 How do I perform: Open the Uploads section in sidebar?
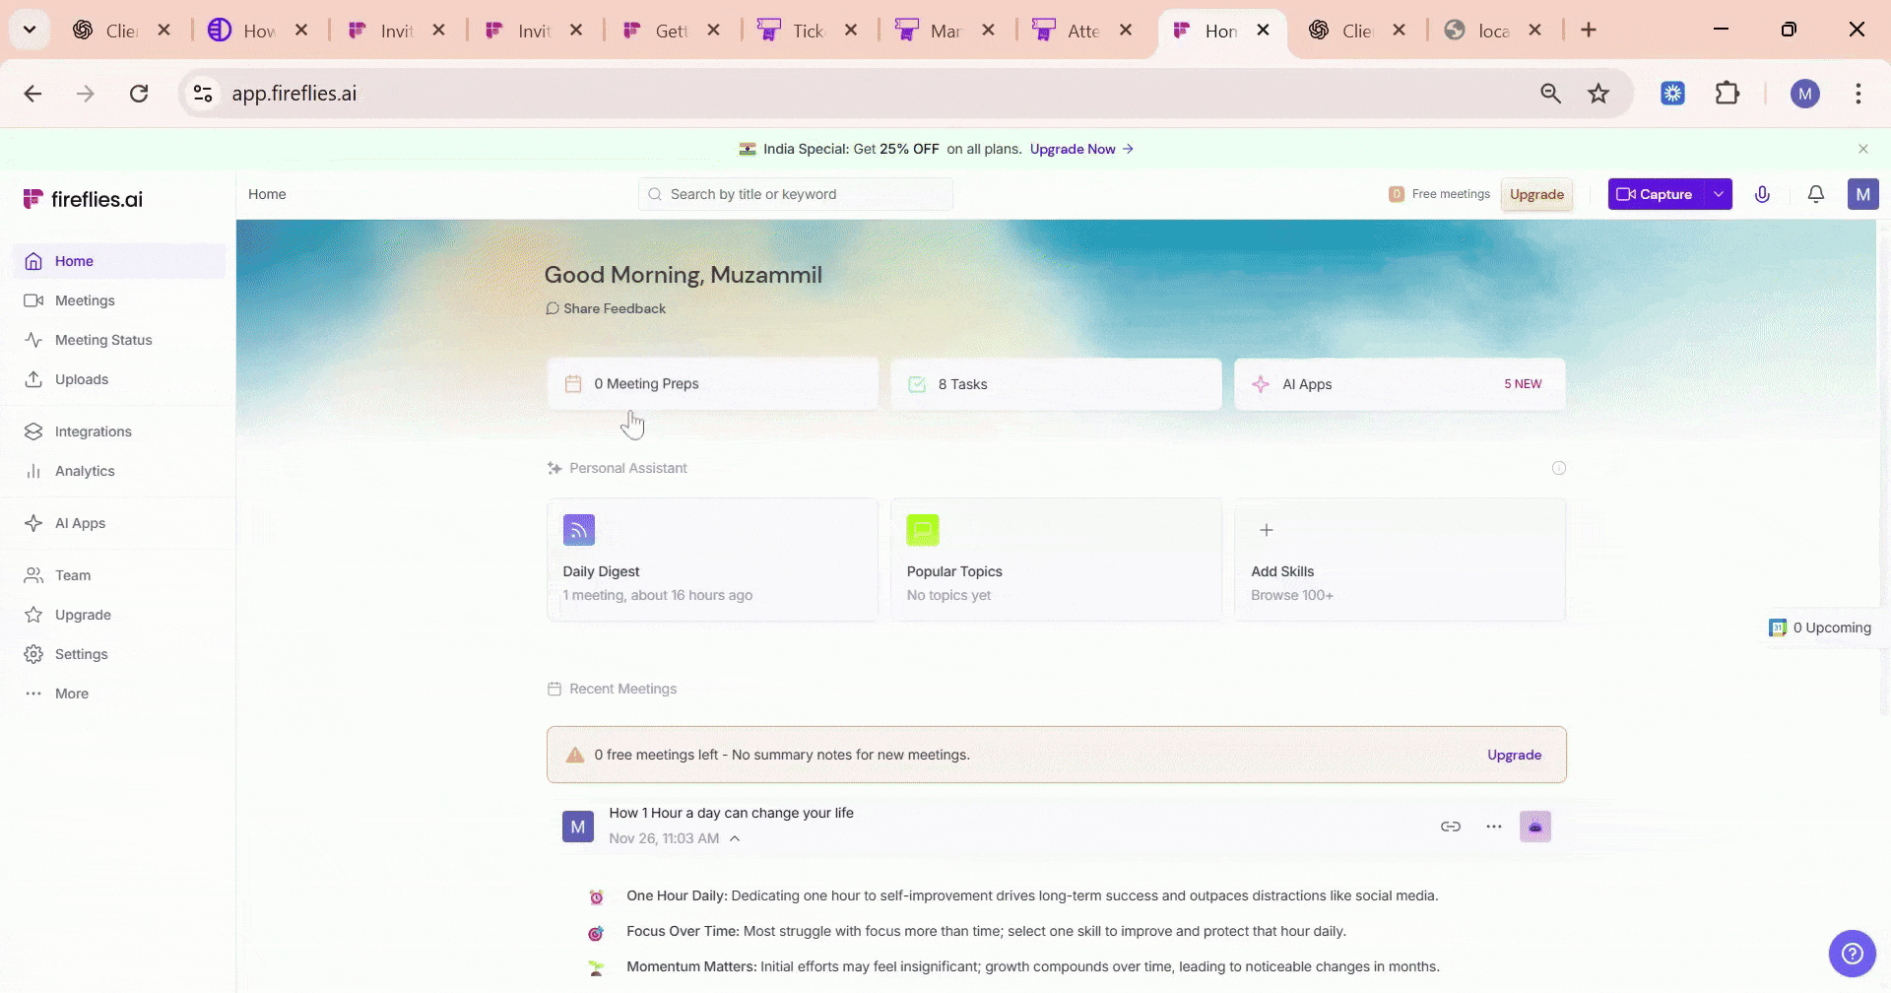pos(81,378)
